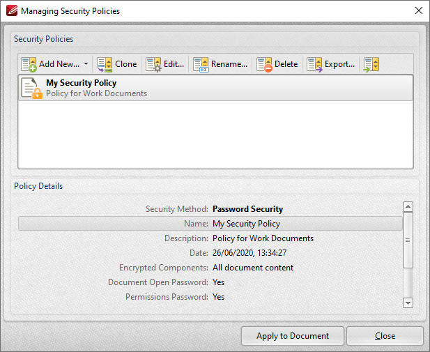Viewport: 430px width, 352px height.
Task: Export the security policy
Action: pyautogui.click(x=331, y=64)
